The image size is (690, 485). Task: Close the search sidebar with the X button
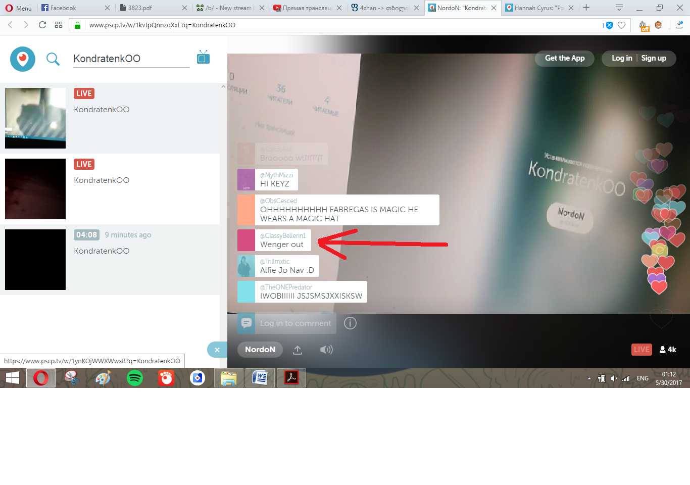pyautogui.click(x=217, y=350)
